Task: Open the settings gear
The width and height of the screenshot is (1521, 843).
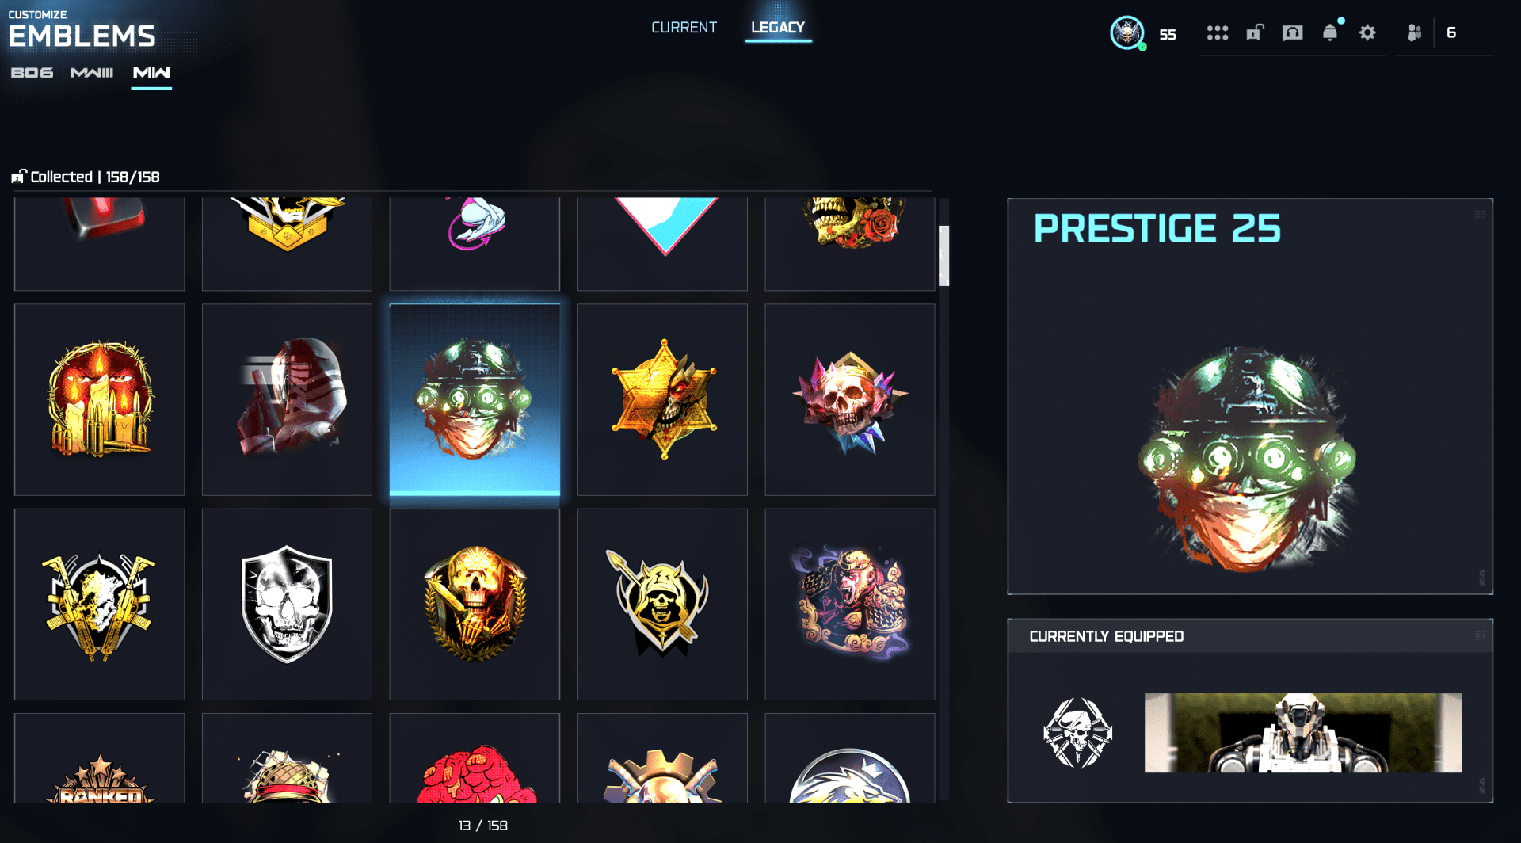Action: click(x=1367, y=32)
